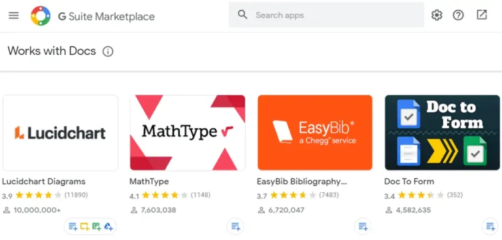The height and width of the screenshot is (240, 502).
Task: Click the search magnifier icon
Action: click(x=243, y=15)
